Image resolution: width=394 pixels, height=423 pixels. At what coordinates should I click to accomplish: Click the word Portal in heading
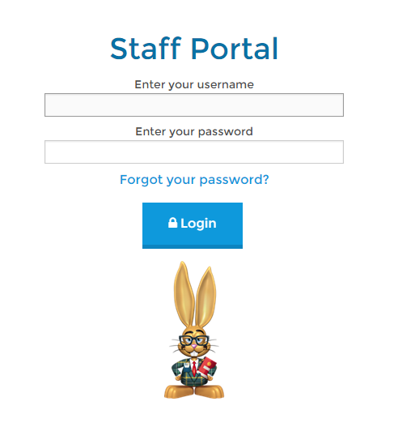click(x=235, y=49)
